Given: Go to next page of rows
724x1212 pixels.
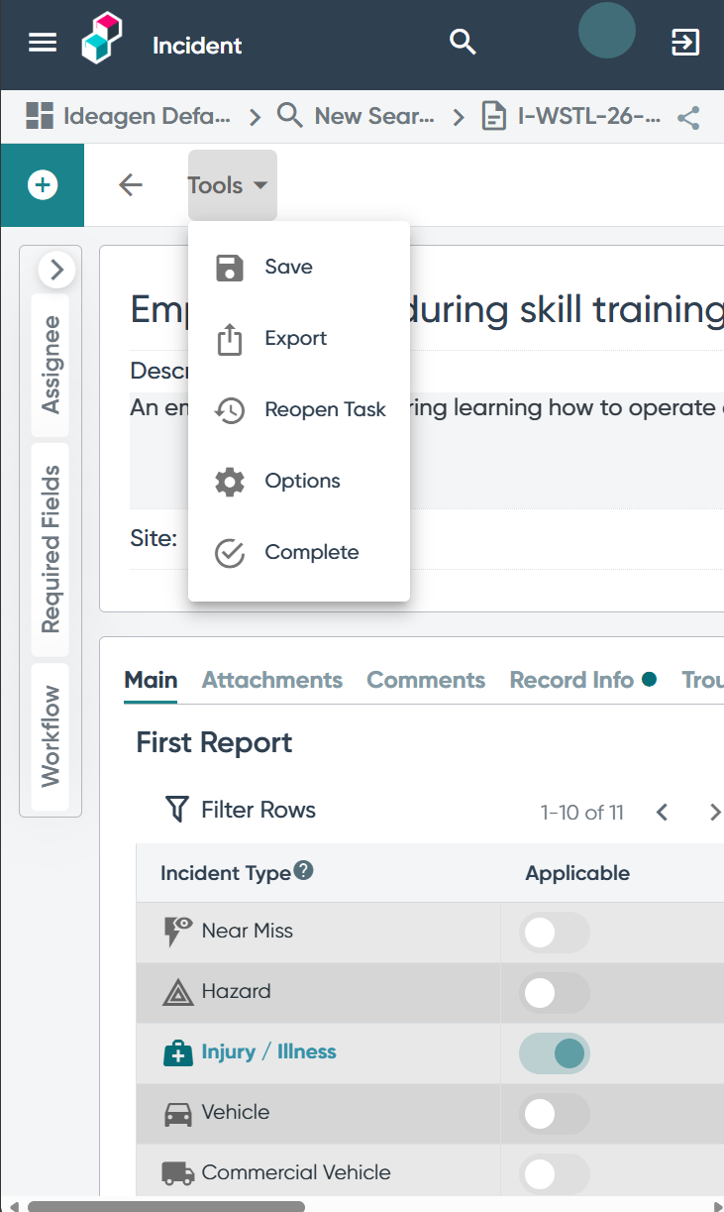Looking at the screenshot, I should tap(715, 813).
